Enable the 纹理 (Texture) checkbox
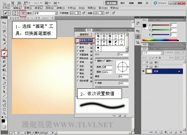Viewport: 187px width, 135px height. [x=78, y=51]
